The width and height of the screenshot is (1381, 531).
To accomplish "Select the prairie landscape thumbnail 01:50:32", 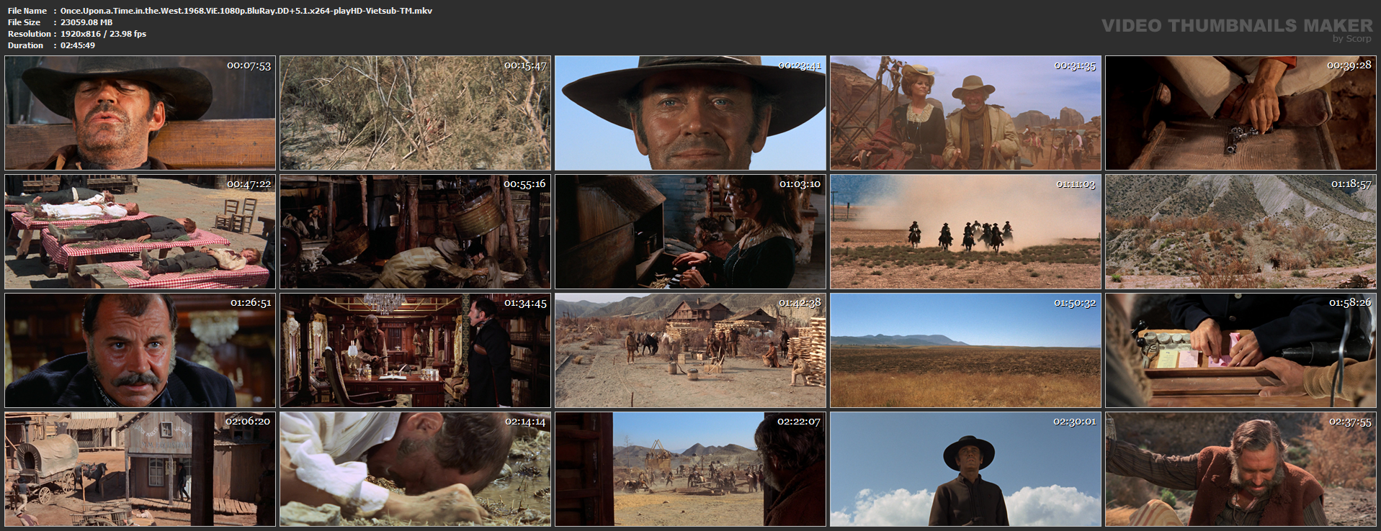I will [x=965, y=350].
